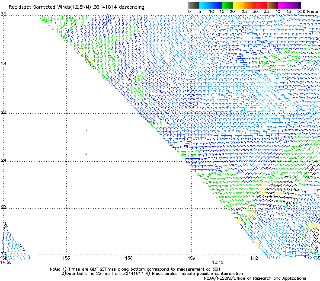The image size is (320, 281).
Task: Click the cyan-to-blue 5-15 knots legend segment
Action: click(211, 5)
